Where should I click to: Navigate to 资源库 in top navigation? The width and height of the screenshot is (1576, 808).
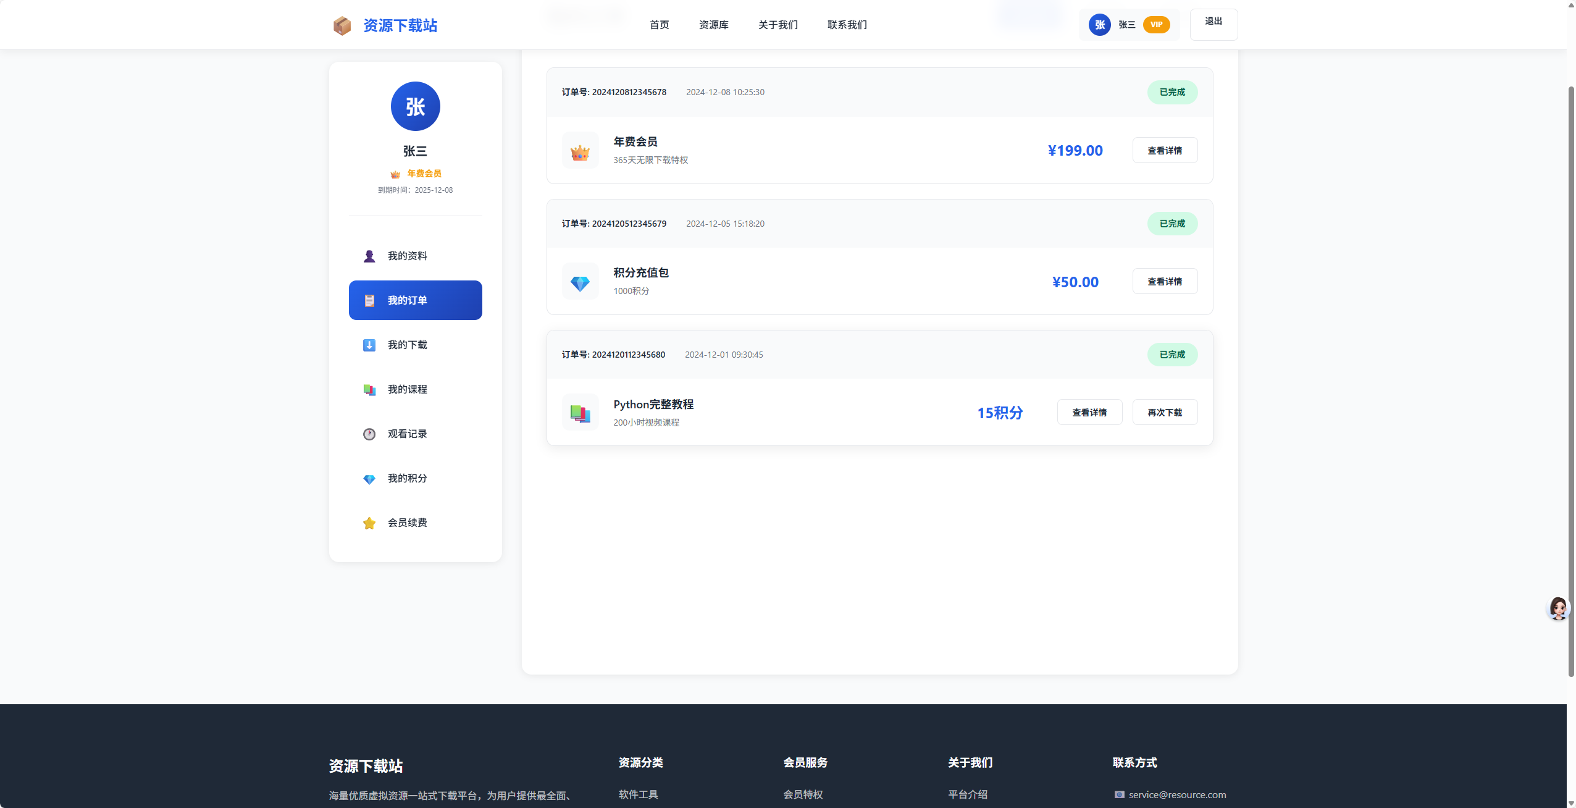coord(713,25)
